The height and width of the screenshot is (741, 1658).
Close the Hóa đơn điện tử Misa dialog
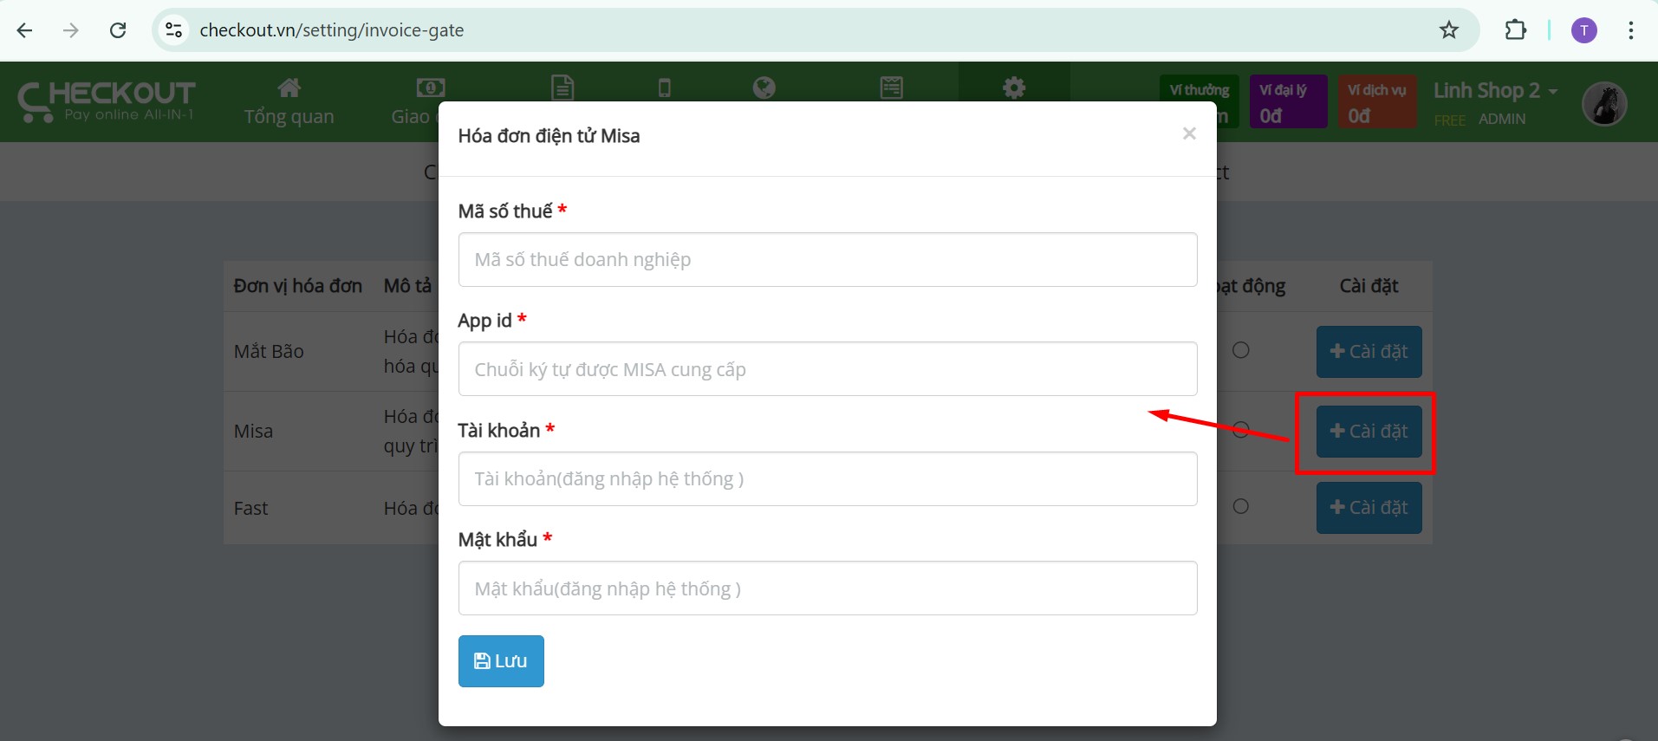coord(1189,133)
